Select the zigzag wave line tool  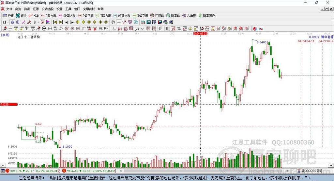(x=143, y=28)
